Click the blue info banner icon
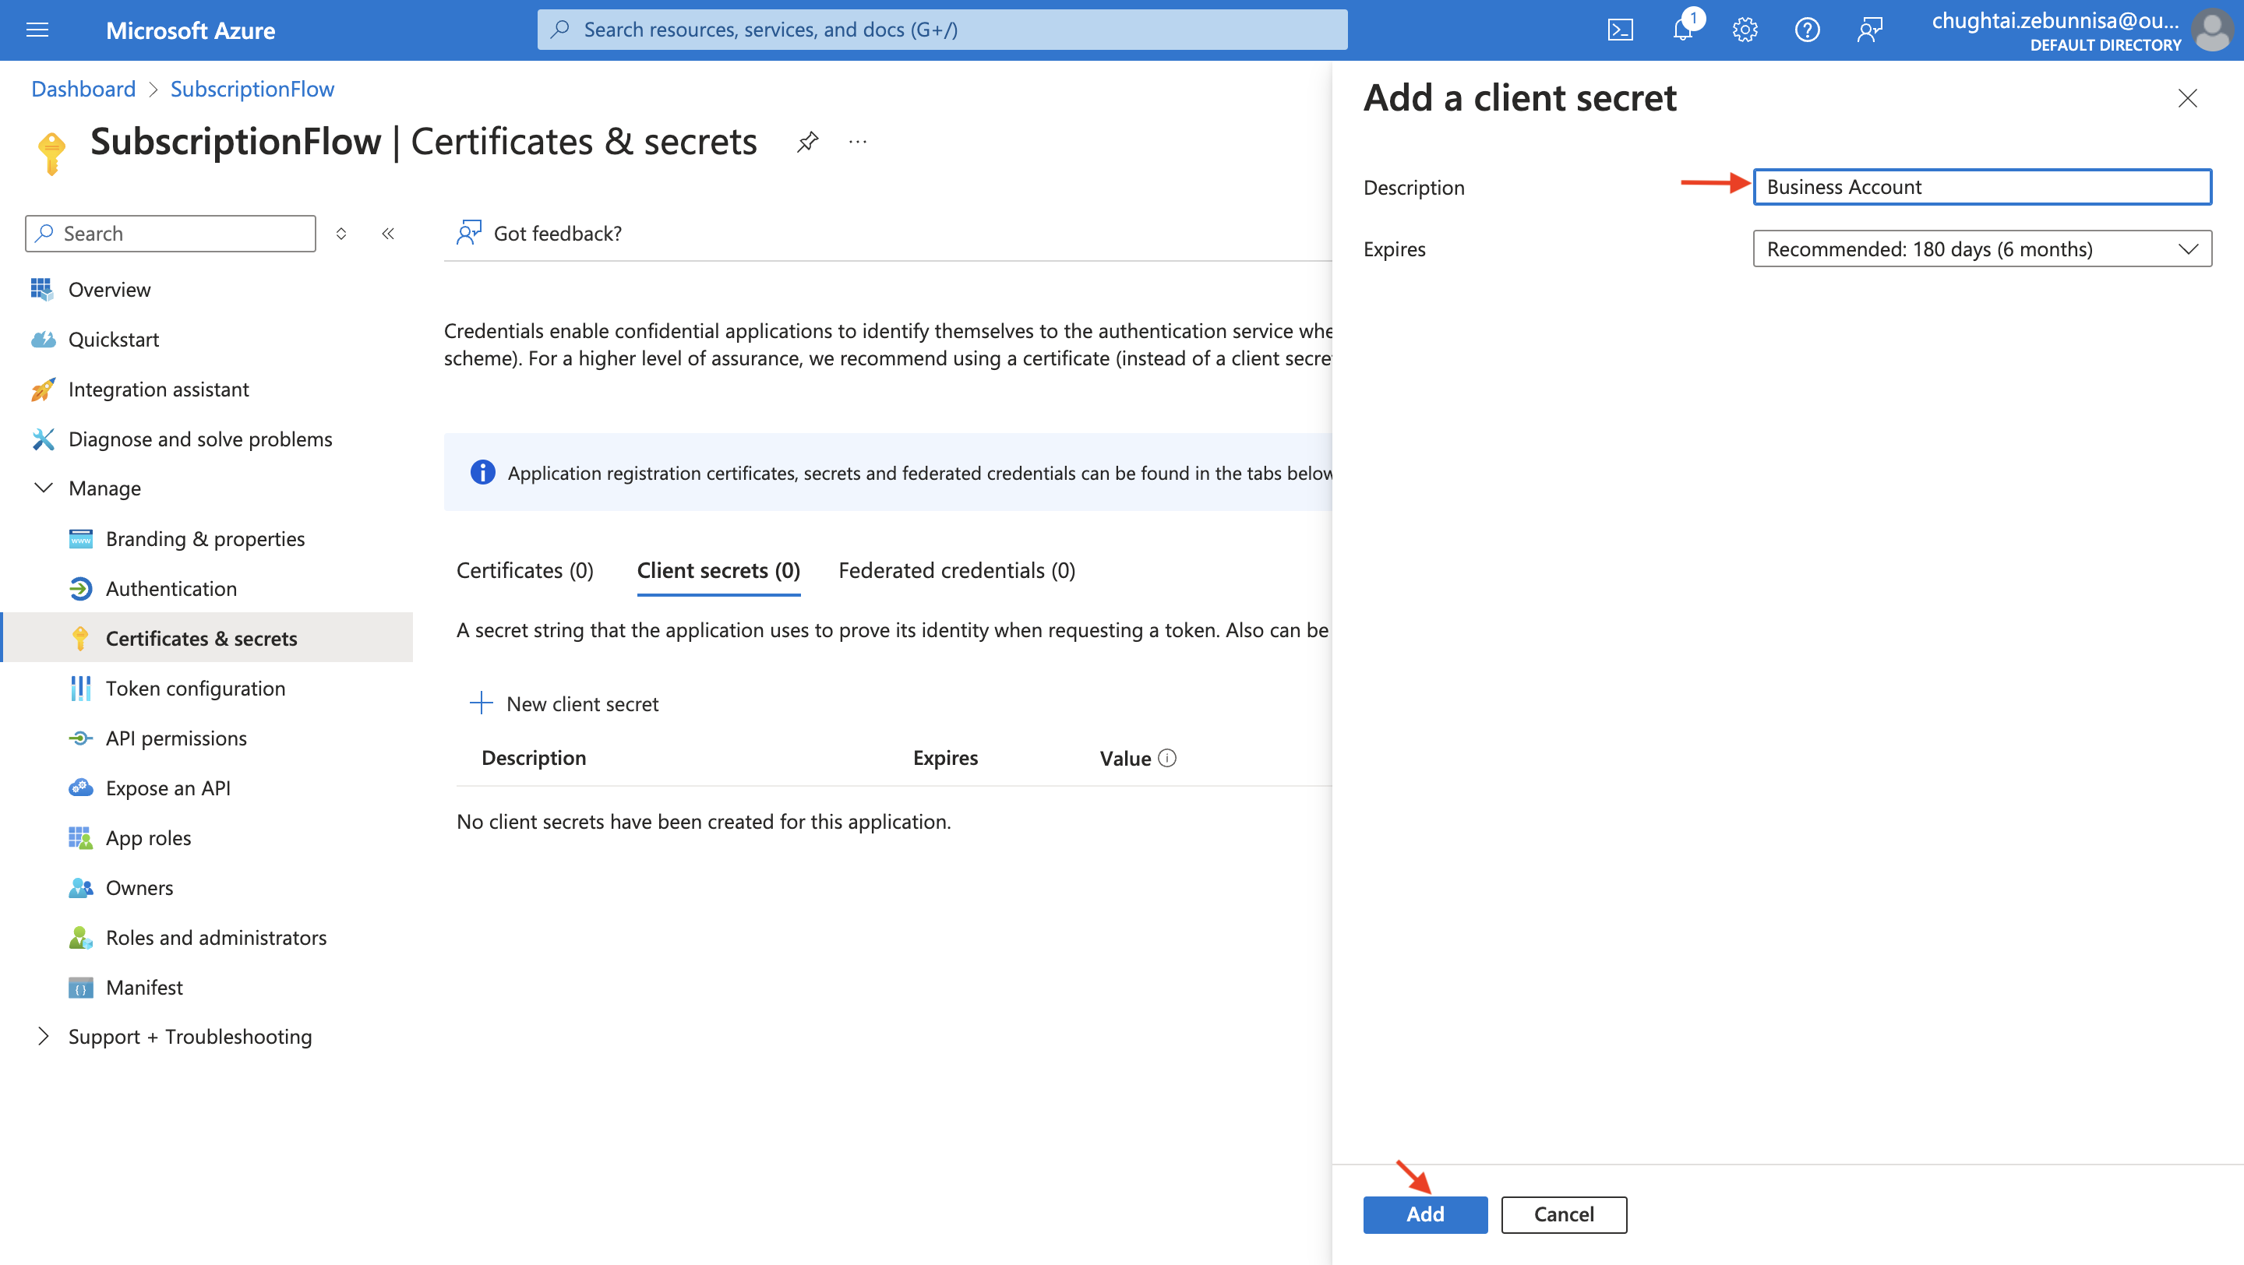The height and width of the screenshot is (1265, 2244). coord(482,472)
